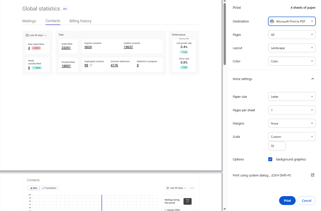The image size is (321, 211).
Task: Collapse the More settings section
Action: [312, 78]
